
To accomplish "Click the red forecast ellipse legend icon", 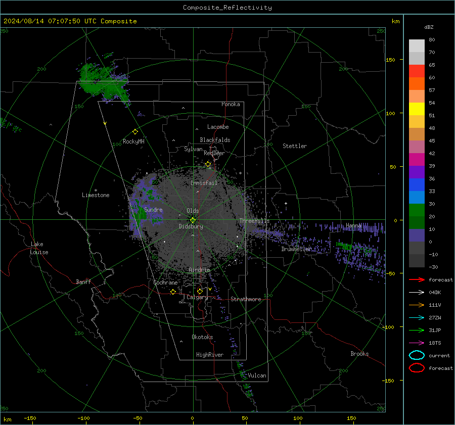I will 417,368.
